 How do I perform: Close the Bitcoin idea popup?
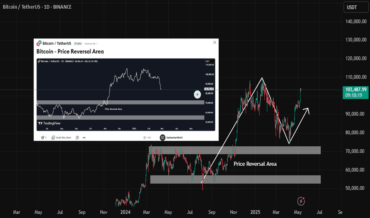pos(214,42)
